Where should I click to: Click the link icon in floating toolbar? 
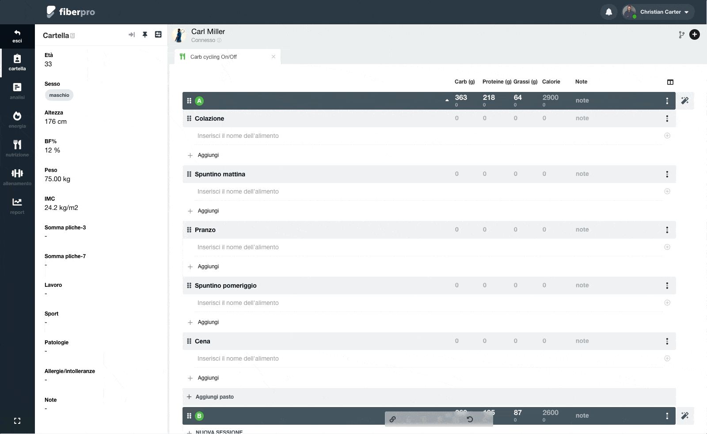click(x=392, y=419)
